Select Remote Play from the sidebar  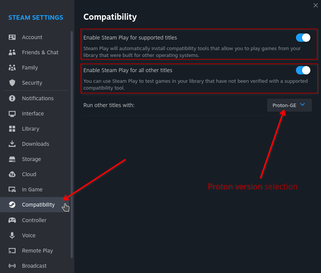13,251
